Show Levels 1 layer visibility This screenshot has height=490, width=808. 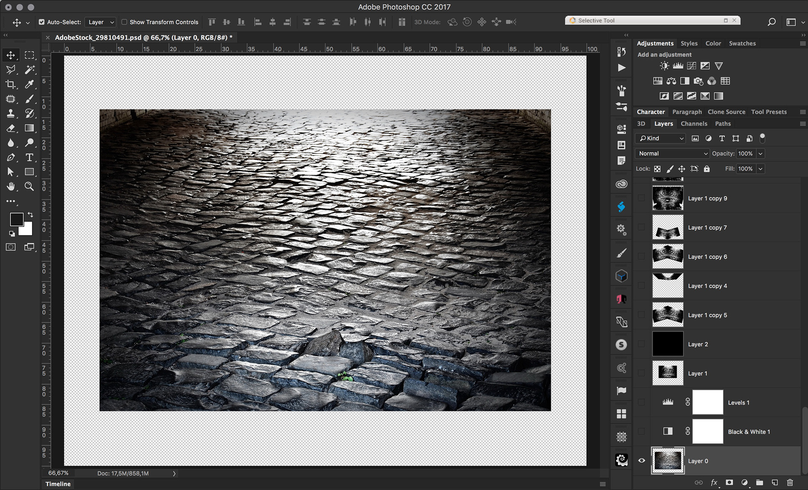click(641, 402)
